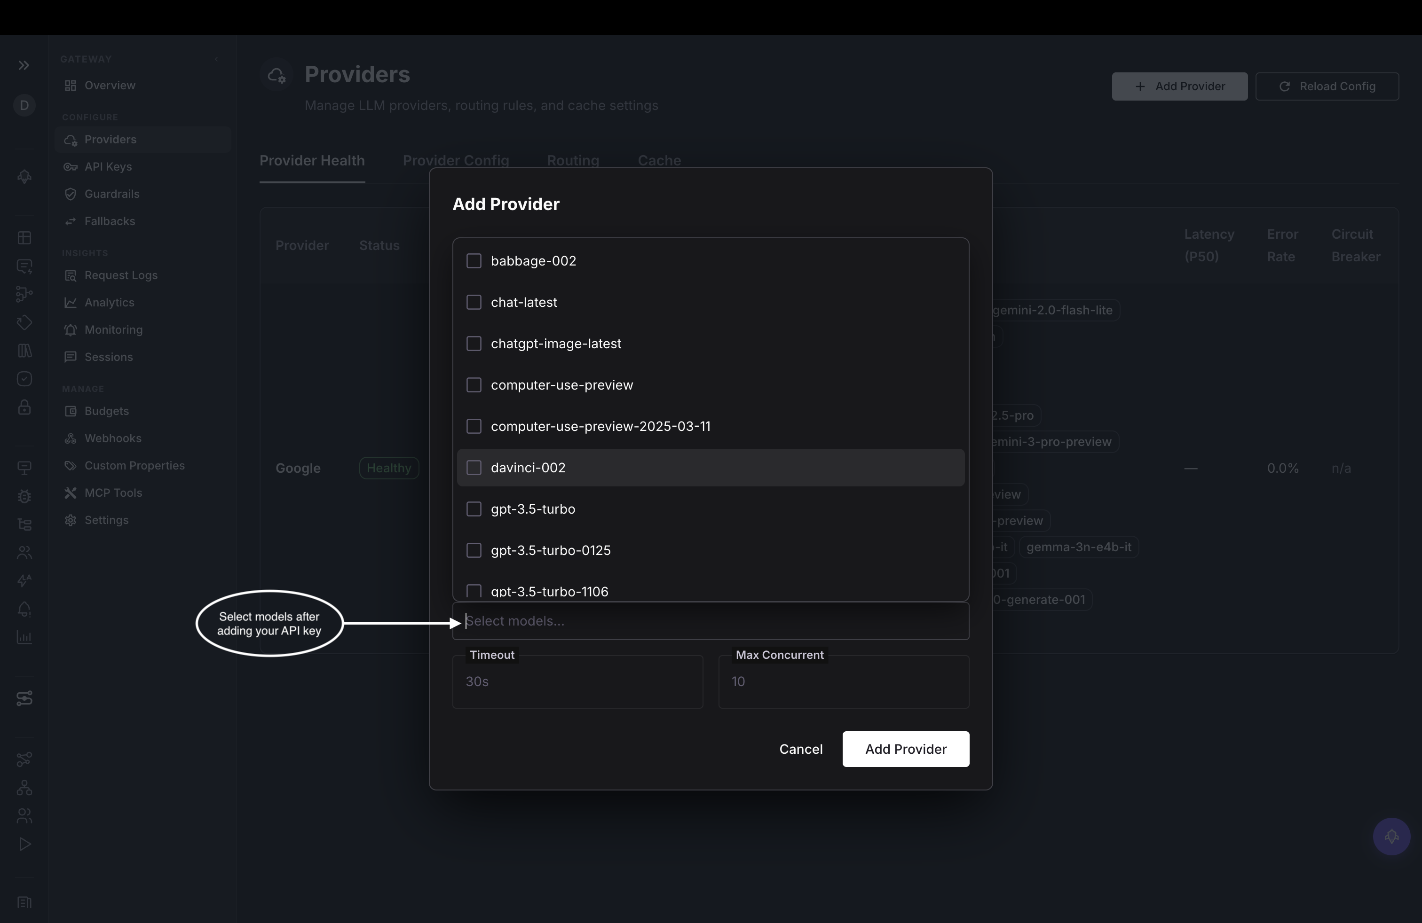
Task: Open MCP Tools in the sidebar
Action: pyautogui.click(x=142, y=493)
